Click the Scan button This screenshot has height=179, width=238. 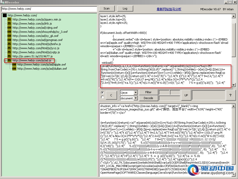click(107, 8)
